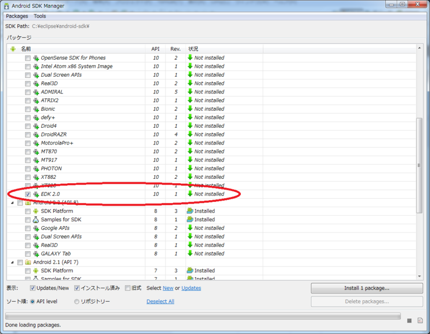Check the OpenSense SDK for Phones checkbox

(x=28, y=58)
